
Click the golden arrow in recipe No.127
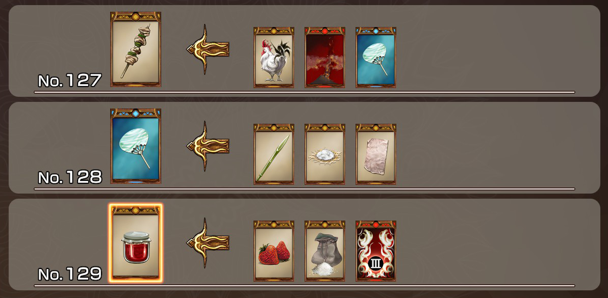coord(208,49)
